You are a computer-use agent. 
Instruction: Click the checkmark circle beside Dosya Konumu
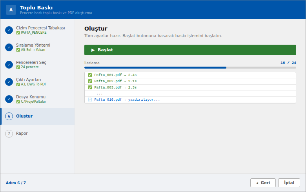coord(9,99)
